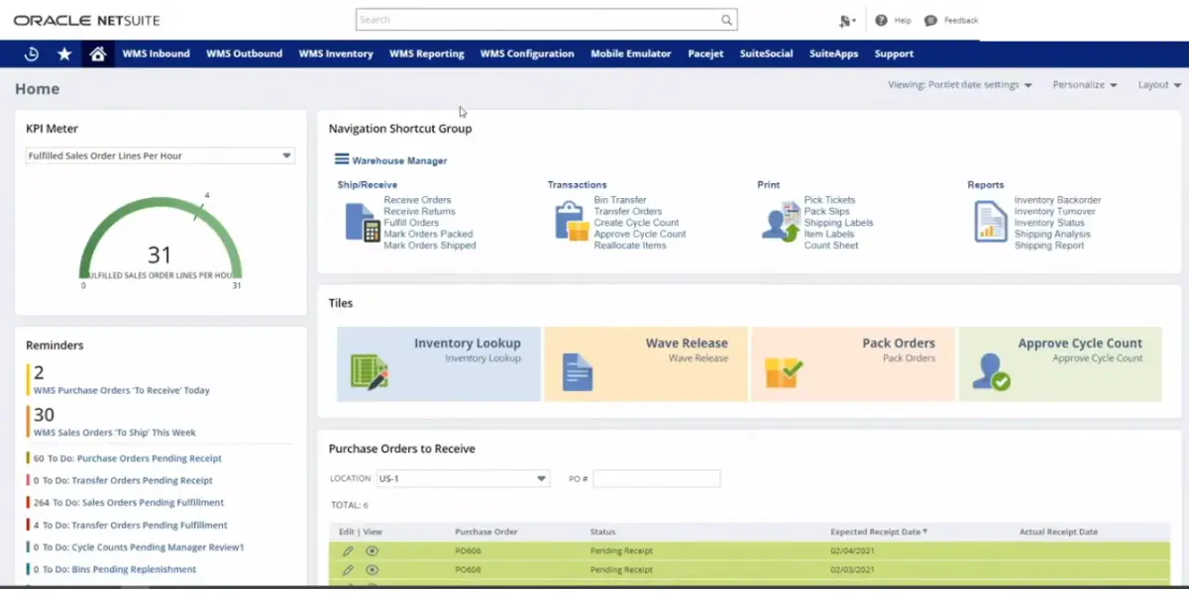The height and width of the screenshot is (594, 1189).
Task: Click the KPI meter gauge showing 31
Action: (x=160, y=243)
